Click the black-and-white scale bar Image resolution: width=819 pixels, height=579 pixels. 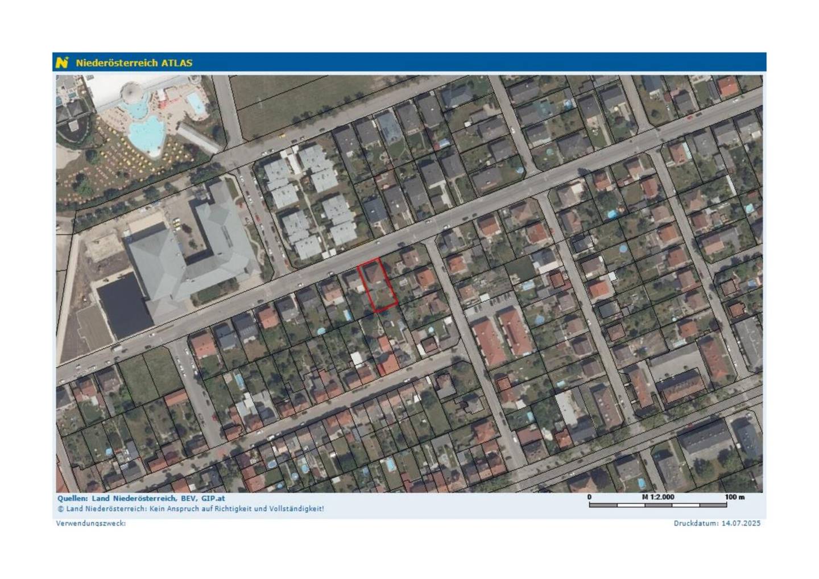(658, 504)
